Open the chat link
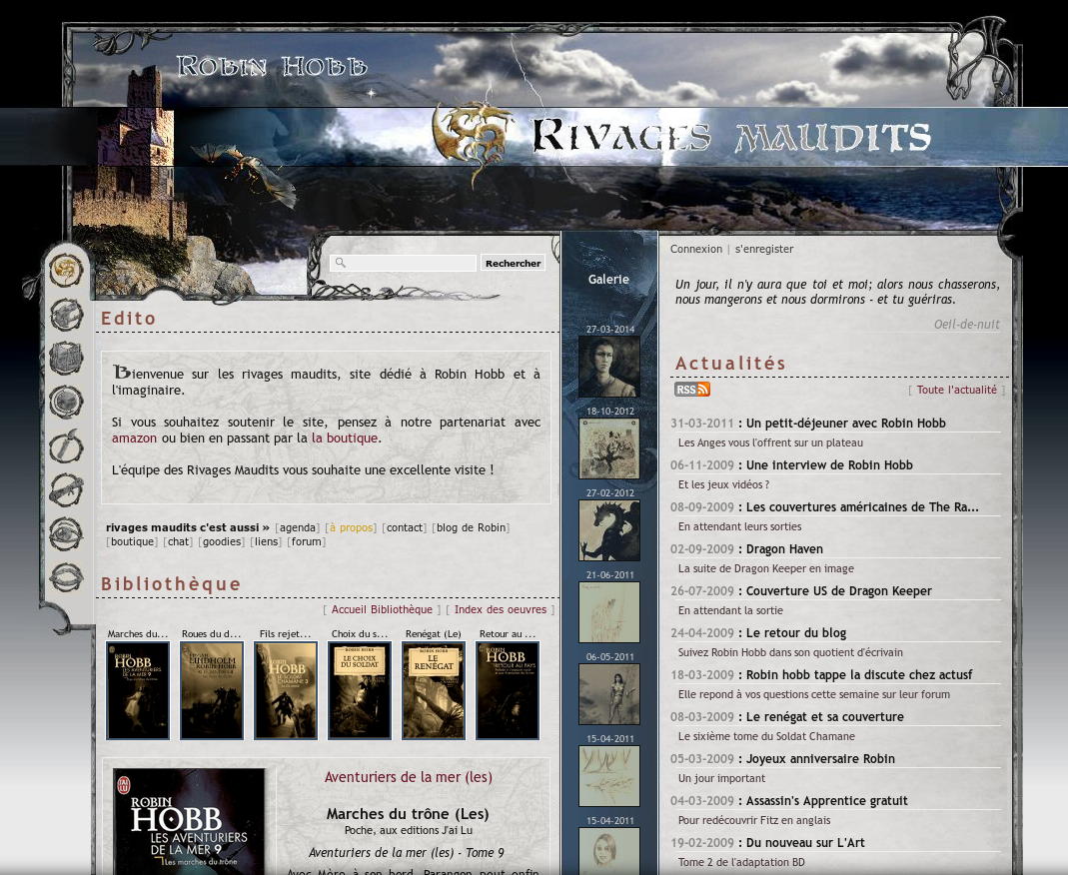This screenshot has width=1068, height=875. (x=179, y=542)
